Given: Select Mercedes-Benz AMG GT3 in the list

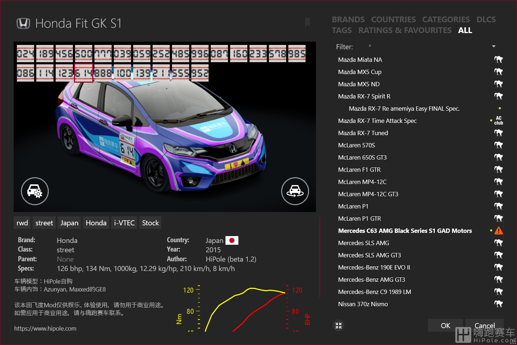Looking at the screenshot, I should [x=372, y=280].
